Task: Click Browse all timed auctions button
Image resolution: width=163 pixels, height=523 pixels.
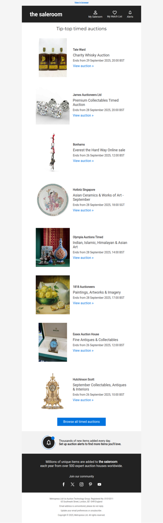Action: pyautogui.click(x=81, y=422)
